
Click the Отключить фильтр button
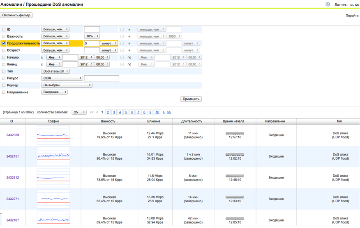16,15
